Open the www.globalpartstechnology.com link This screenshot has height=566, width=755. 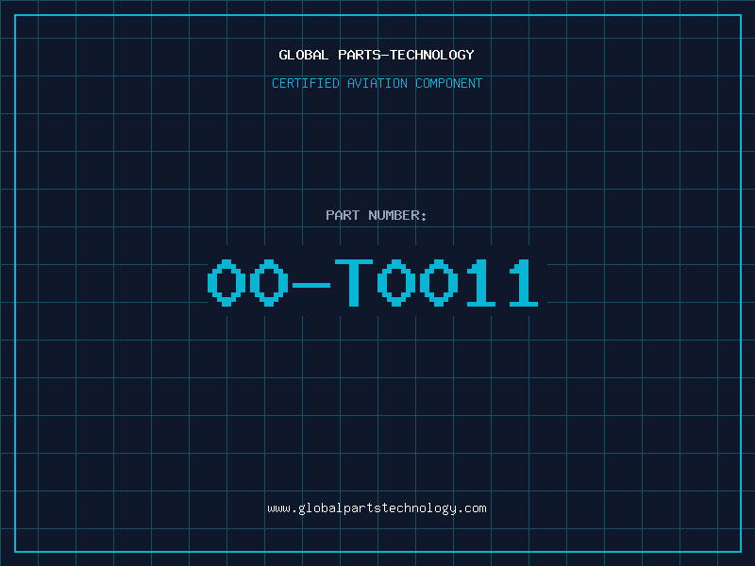tap(377, 508)
